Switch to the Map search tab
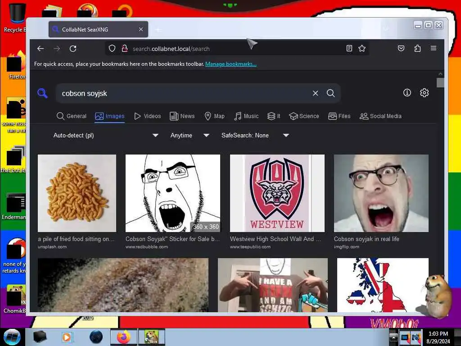This screenshot has width=461, height=346. (215, 116)
